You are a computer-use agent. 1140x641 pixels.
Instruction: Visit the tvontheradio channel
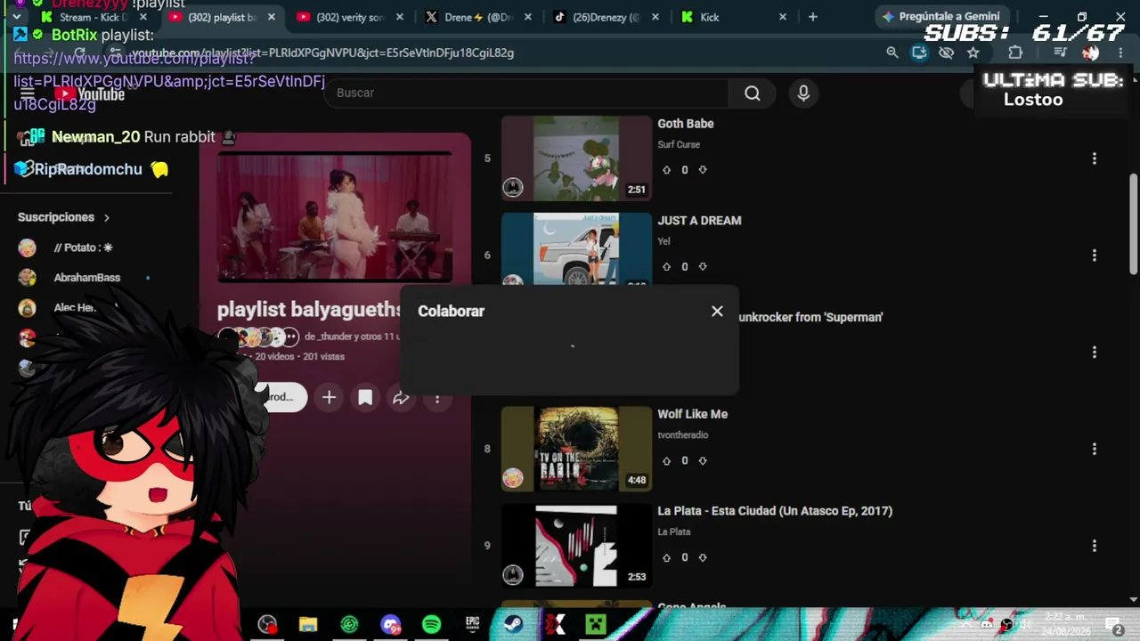683,434
